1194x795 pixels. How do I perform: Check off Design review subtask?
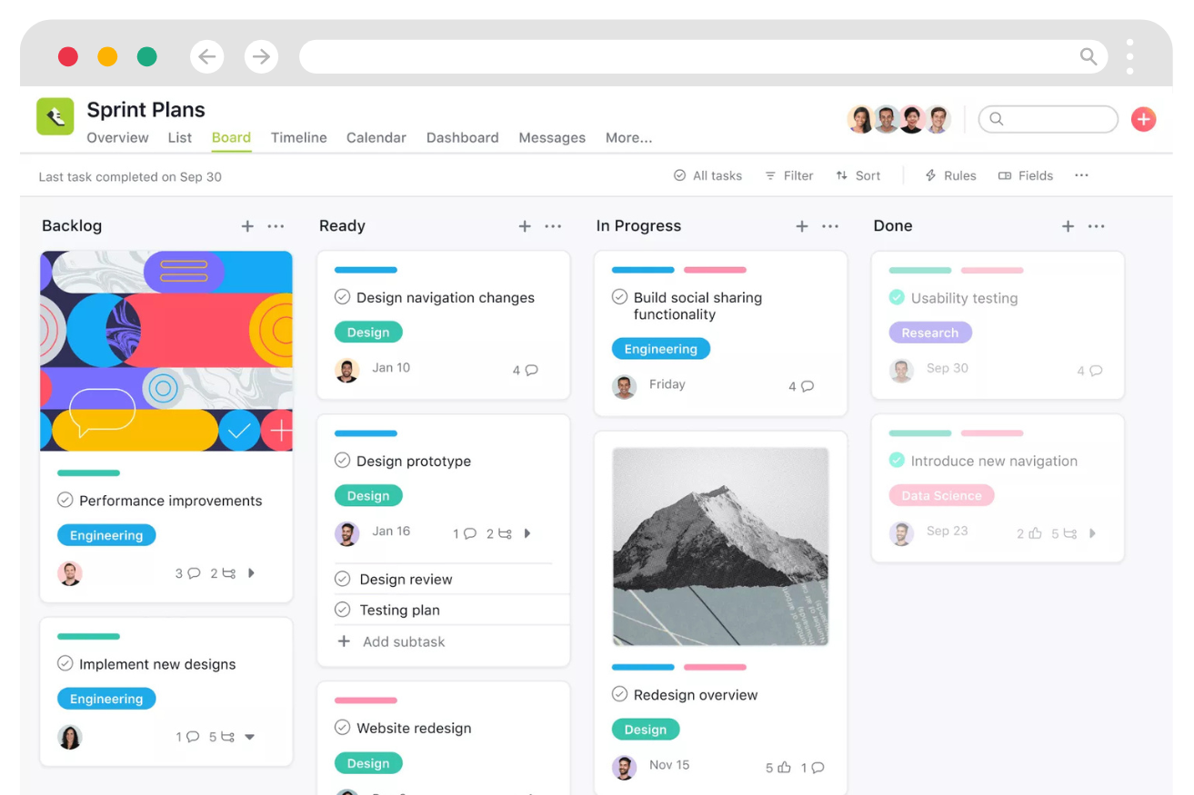[x=343, y=579]
